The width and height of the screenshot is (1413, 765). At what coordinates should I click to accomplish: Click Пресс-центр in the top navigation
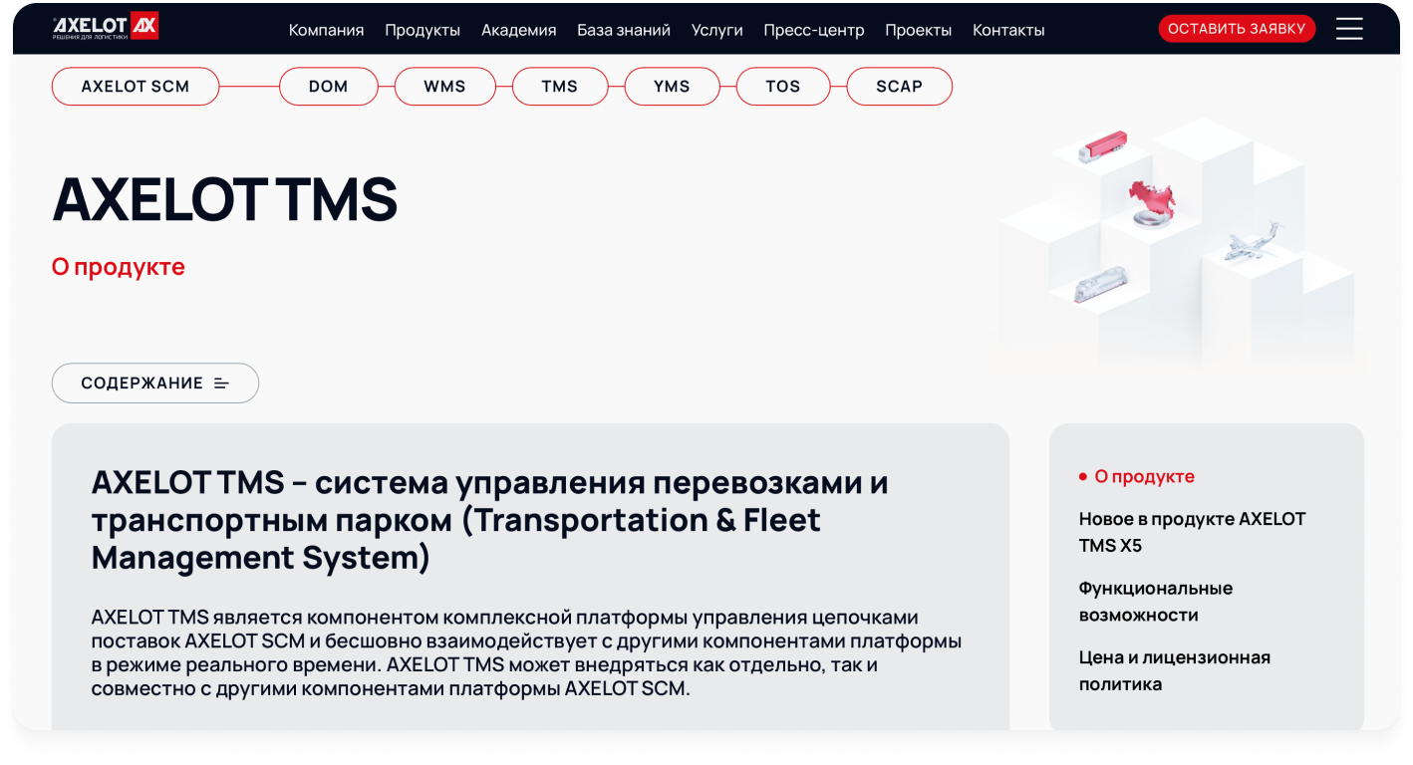(x=813, y=30)
